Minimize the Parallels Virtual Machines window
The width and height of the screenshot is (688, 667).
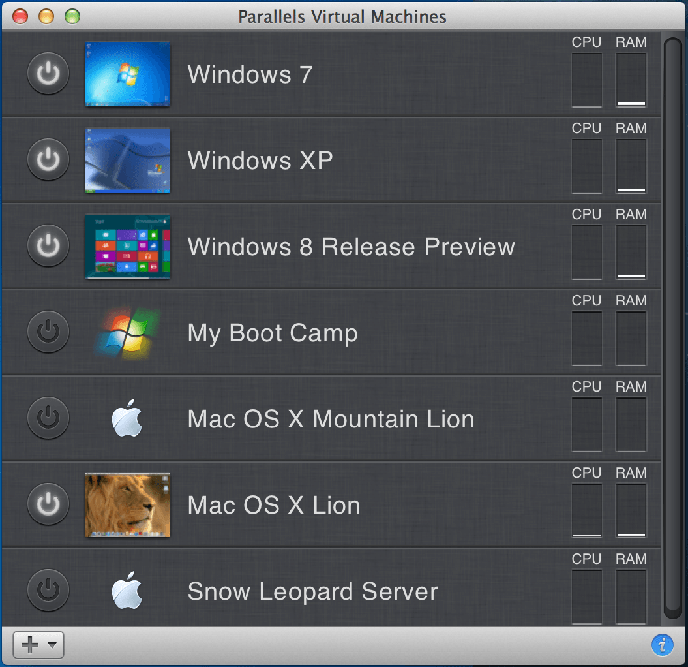pyautogui.click(x=46, y=16)
